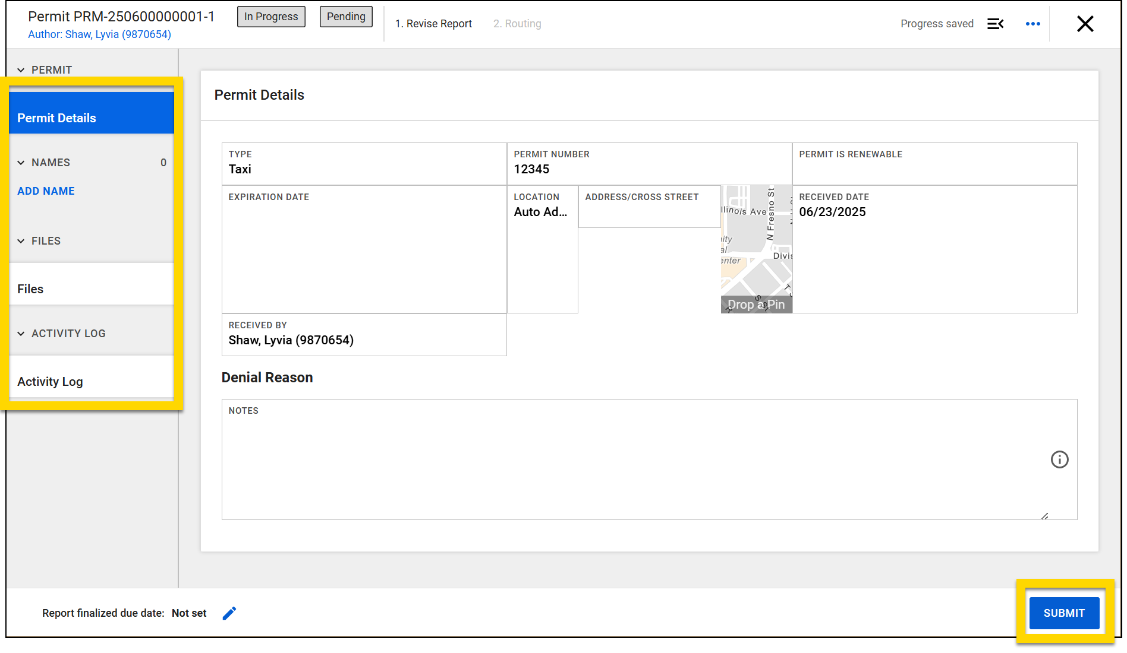This screenshot has width=1127, height=653.
Task: Open the three-dot more options menu
Action: point(1032,24)
